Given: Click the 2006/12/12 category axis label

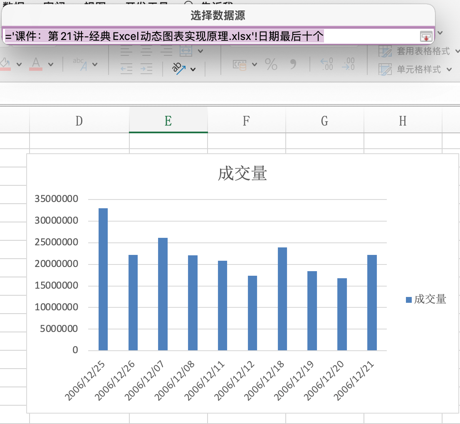Looking at the screenshot, I should 235,381.
